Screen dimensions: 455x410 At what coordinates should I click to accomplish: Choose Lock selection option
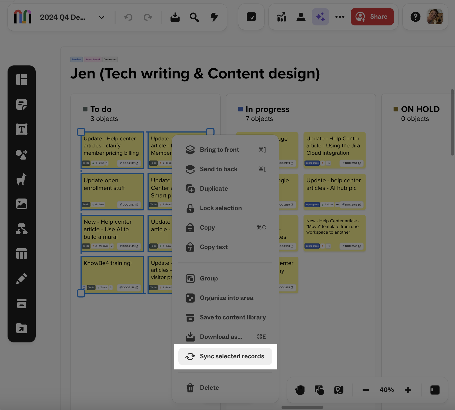pos(220,208)
